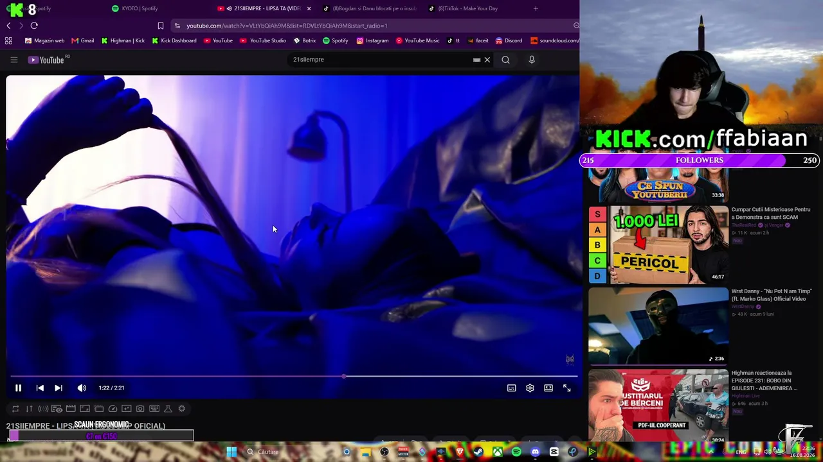Viewport: 823px width, 462px height.
Task: Pause the YouTube video
Action: tap(18, 388)
